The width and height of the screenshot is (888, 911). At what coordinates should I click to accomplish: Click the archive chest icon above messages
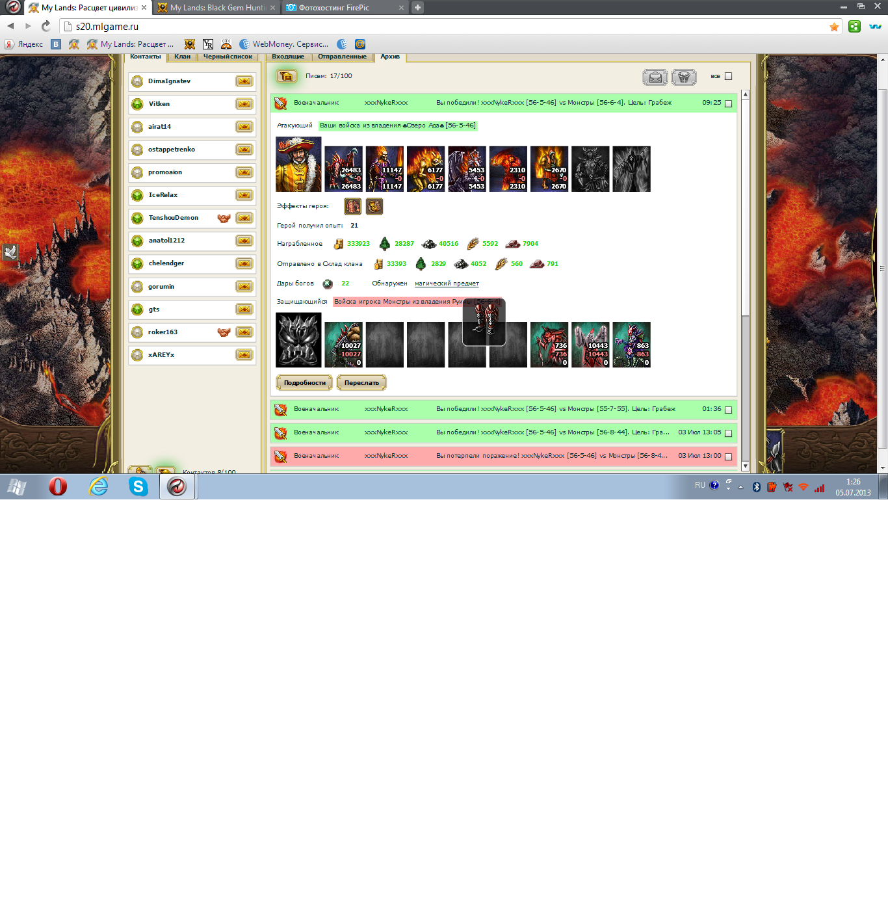click(286, 77)
